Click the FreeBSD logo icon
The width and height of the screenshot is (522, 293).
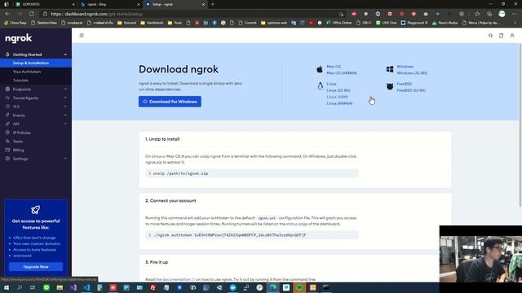(x=390, y=86)
